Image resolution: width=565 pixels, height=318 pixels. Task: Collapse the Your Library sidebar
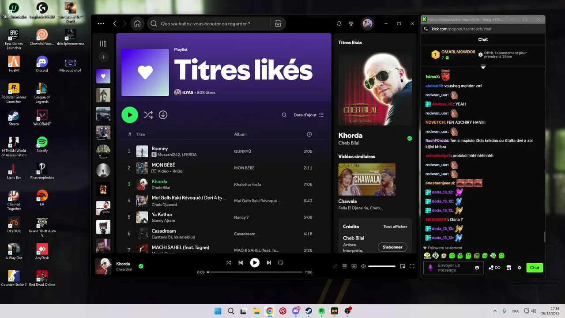(x=103, y=43)
